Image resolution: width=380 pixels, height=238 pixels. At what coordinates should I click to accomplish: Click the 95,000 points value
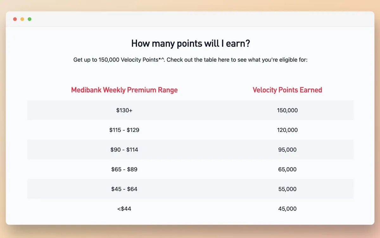coord(288,150)
